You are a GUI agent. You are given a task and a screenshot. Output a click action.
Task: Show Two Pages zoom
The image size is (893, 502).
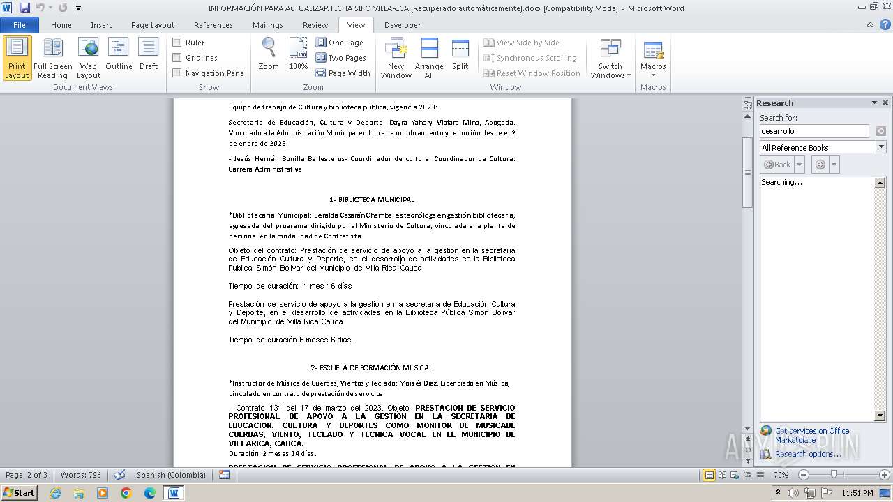341,58
